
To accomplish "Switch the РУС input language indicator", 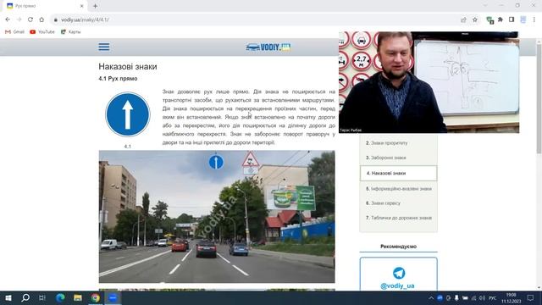I will [493, 297].
